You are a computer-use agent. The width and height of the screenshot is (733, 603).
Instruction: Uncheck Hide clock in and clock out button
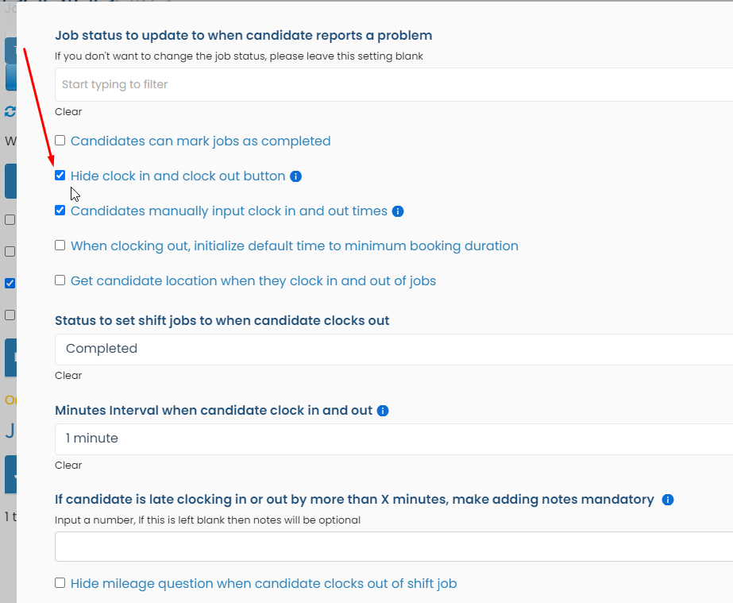coord(60,176)
